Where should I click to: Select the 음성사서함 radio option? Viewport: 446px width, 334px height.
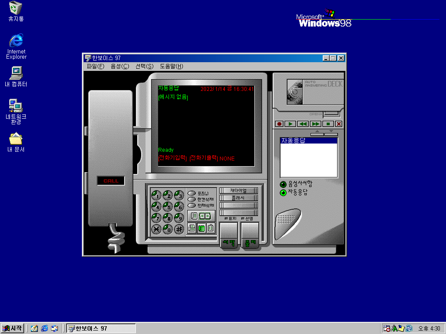pyautogui.click(x=283, y=184)
